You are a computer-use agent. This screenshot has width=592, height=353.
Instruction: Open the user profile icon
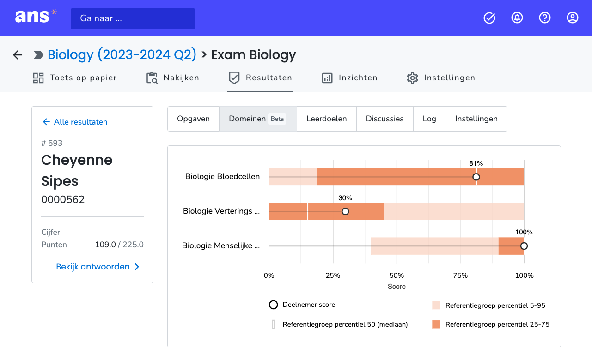pos(573,18)
